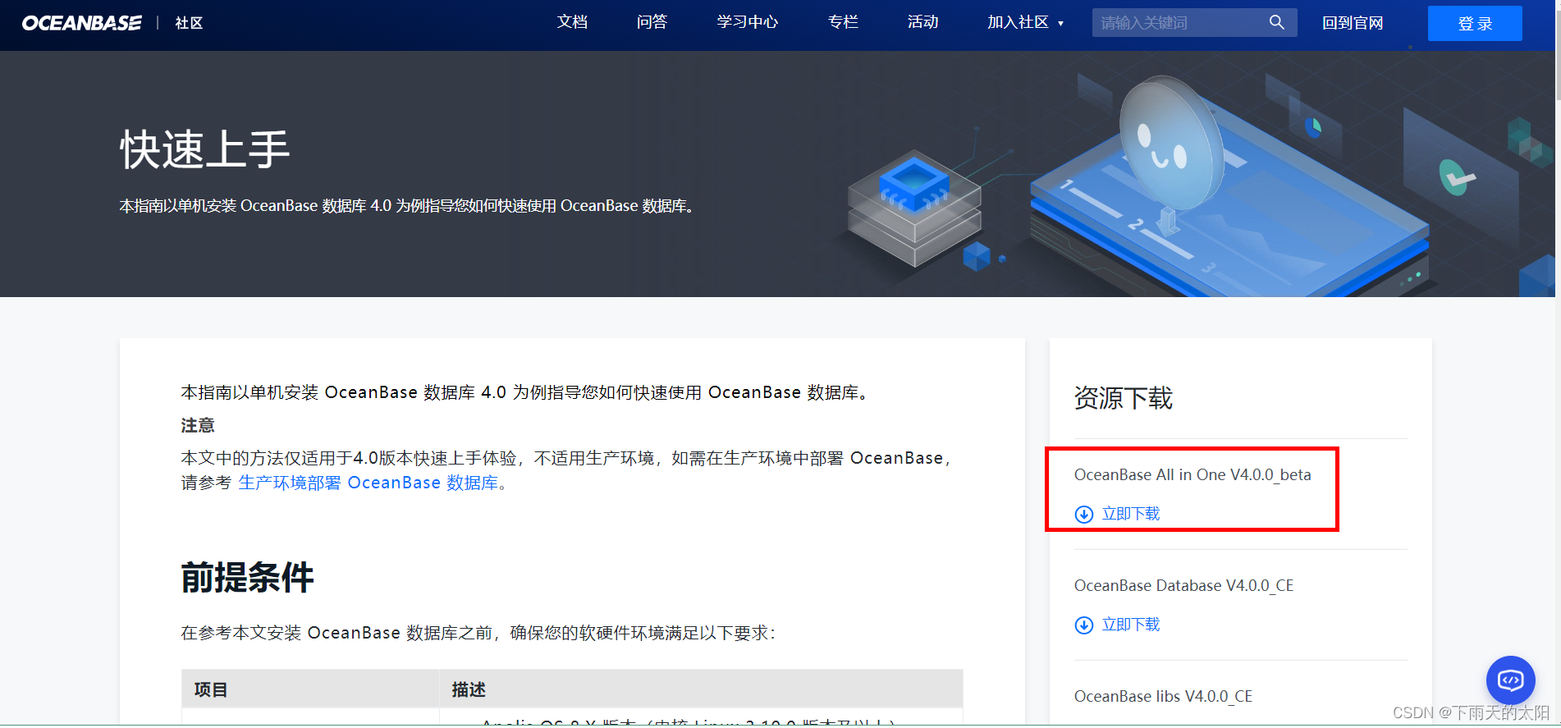
Task: Open the floating chat support icon
Action: [x=1510, y=680]
